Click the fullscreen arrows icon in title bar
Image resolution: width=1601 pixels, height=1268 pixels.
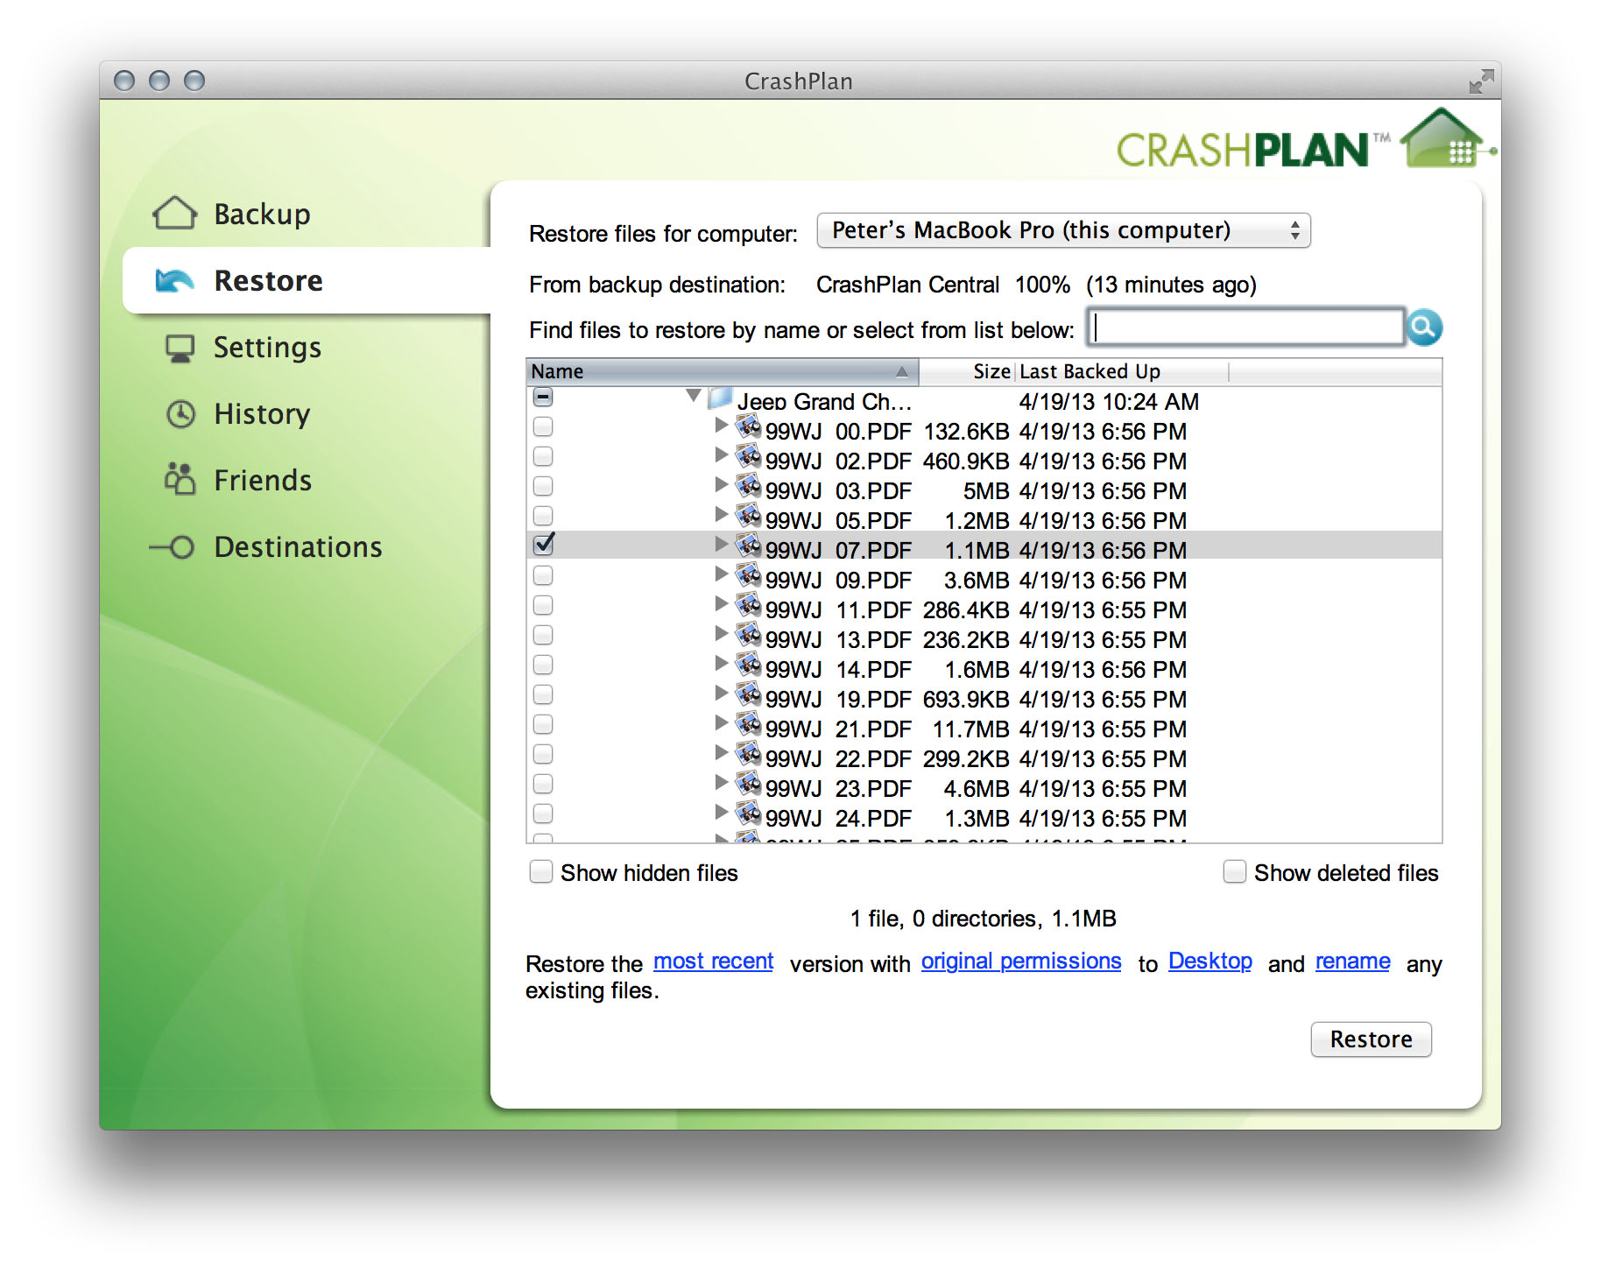[1481, 81]
